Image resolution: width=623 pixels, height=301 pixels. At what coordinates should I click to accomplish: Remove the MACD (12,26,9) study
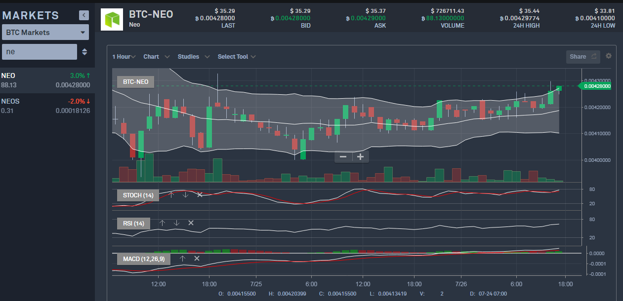pyautogui.click(x=197, y=259)
